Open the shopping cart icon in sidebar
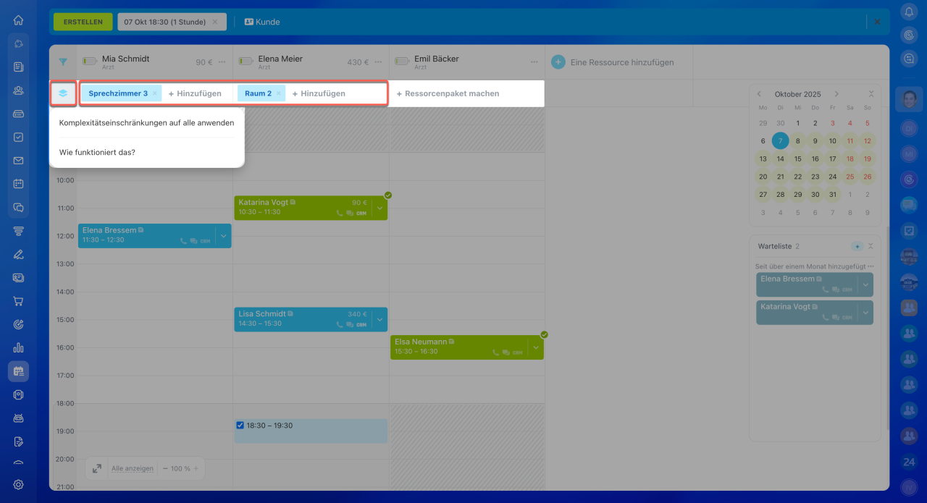Screen dimensions: 927x503 (x=18, y=301)
